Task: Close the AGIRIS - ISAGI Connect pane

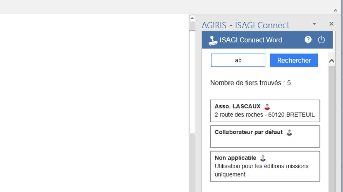Action: tap(331, 24)
